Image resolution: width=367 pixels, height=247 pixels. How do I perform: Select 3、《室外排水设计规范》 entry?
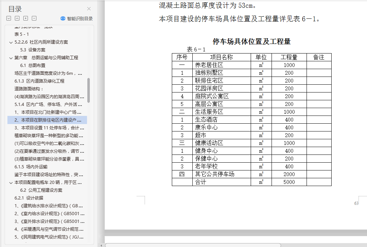tap(49, 221)
